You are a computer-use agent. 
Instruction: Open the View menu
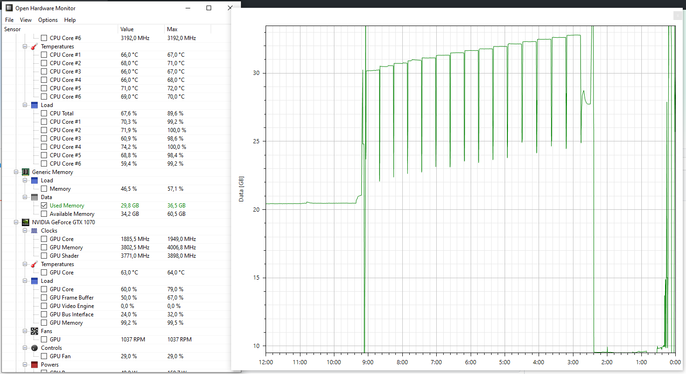(26, 20)
